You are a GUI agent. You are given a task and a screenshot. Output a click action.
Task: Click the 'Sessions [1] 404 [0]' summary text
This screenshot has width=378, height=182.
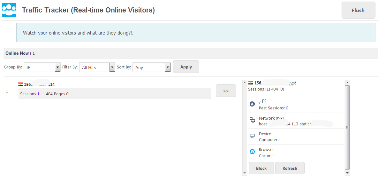coord(266,89)
